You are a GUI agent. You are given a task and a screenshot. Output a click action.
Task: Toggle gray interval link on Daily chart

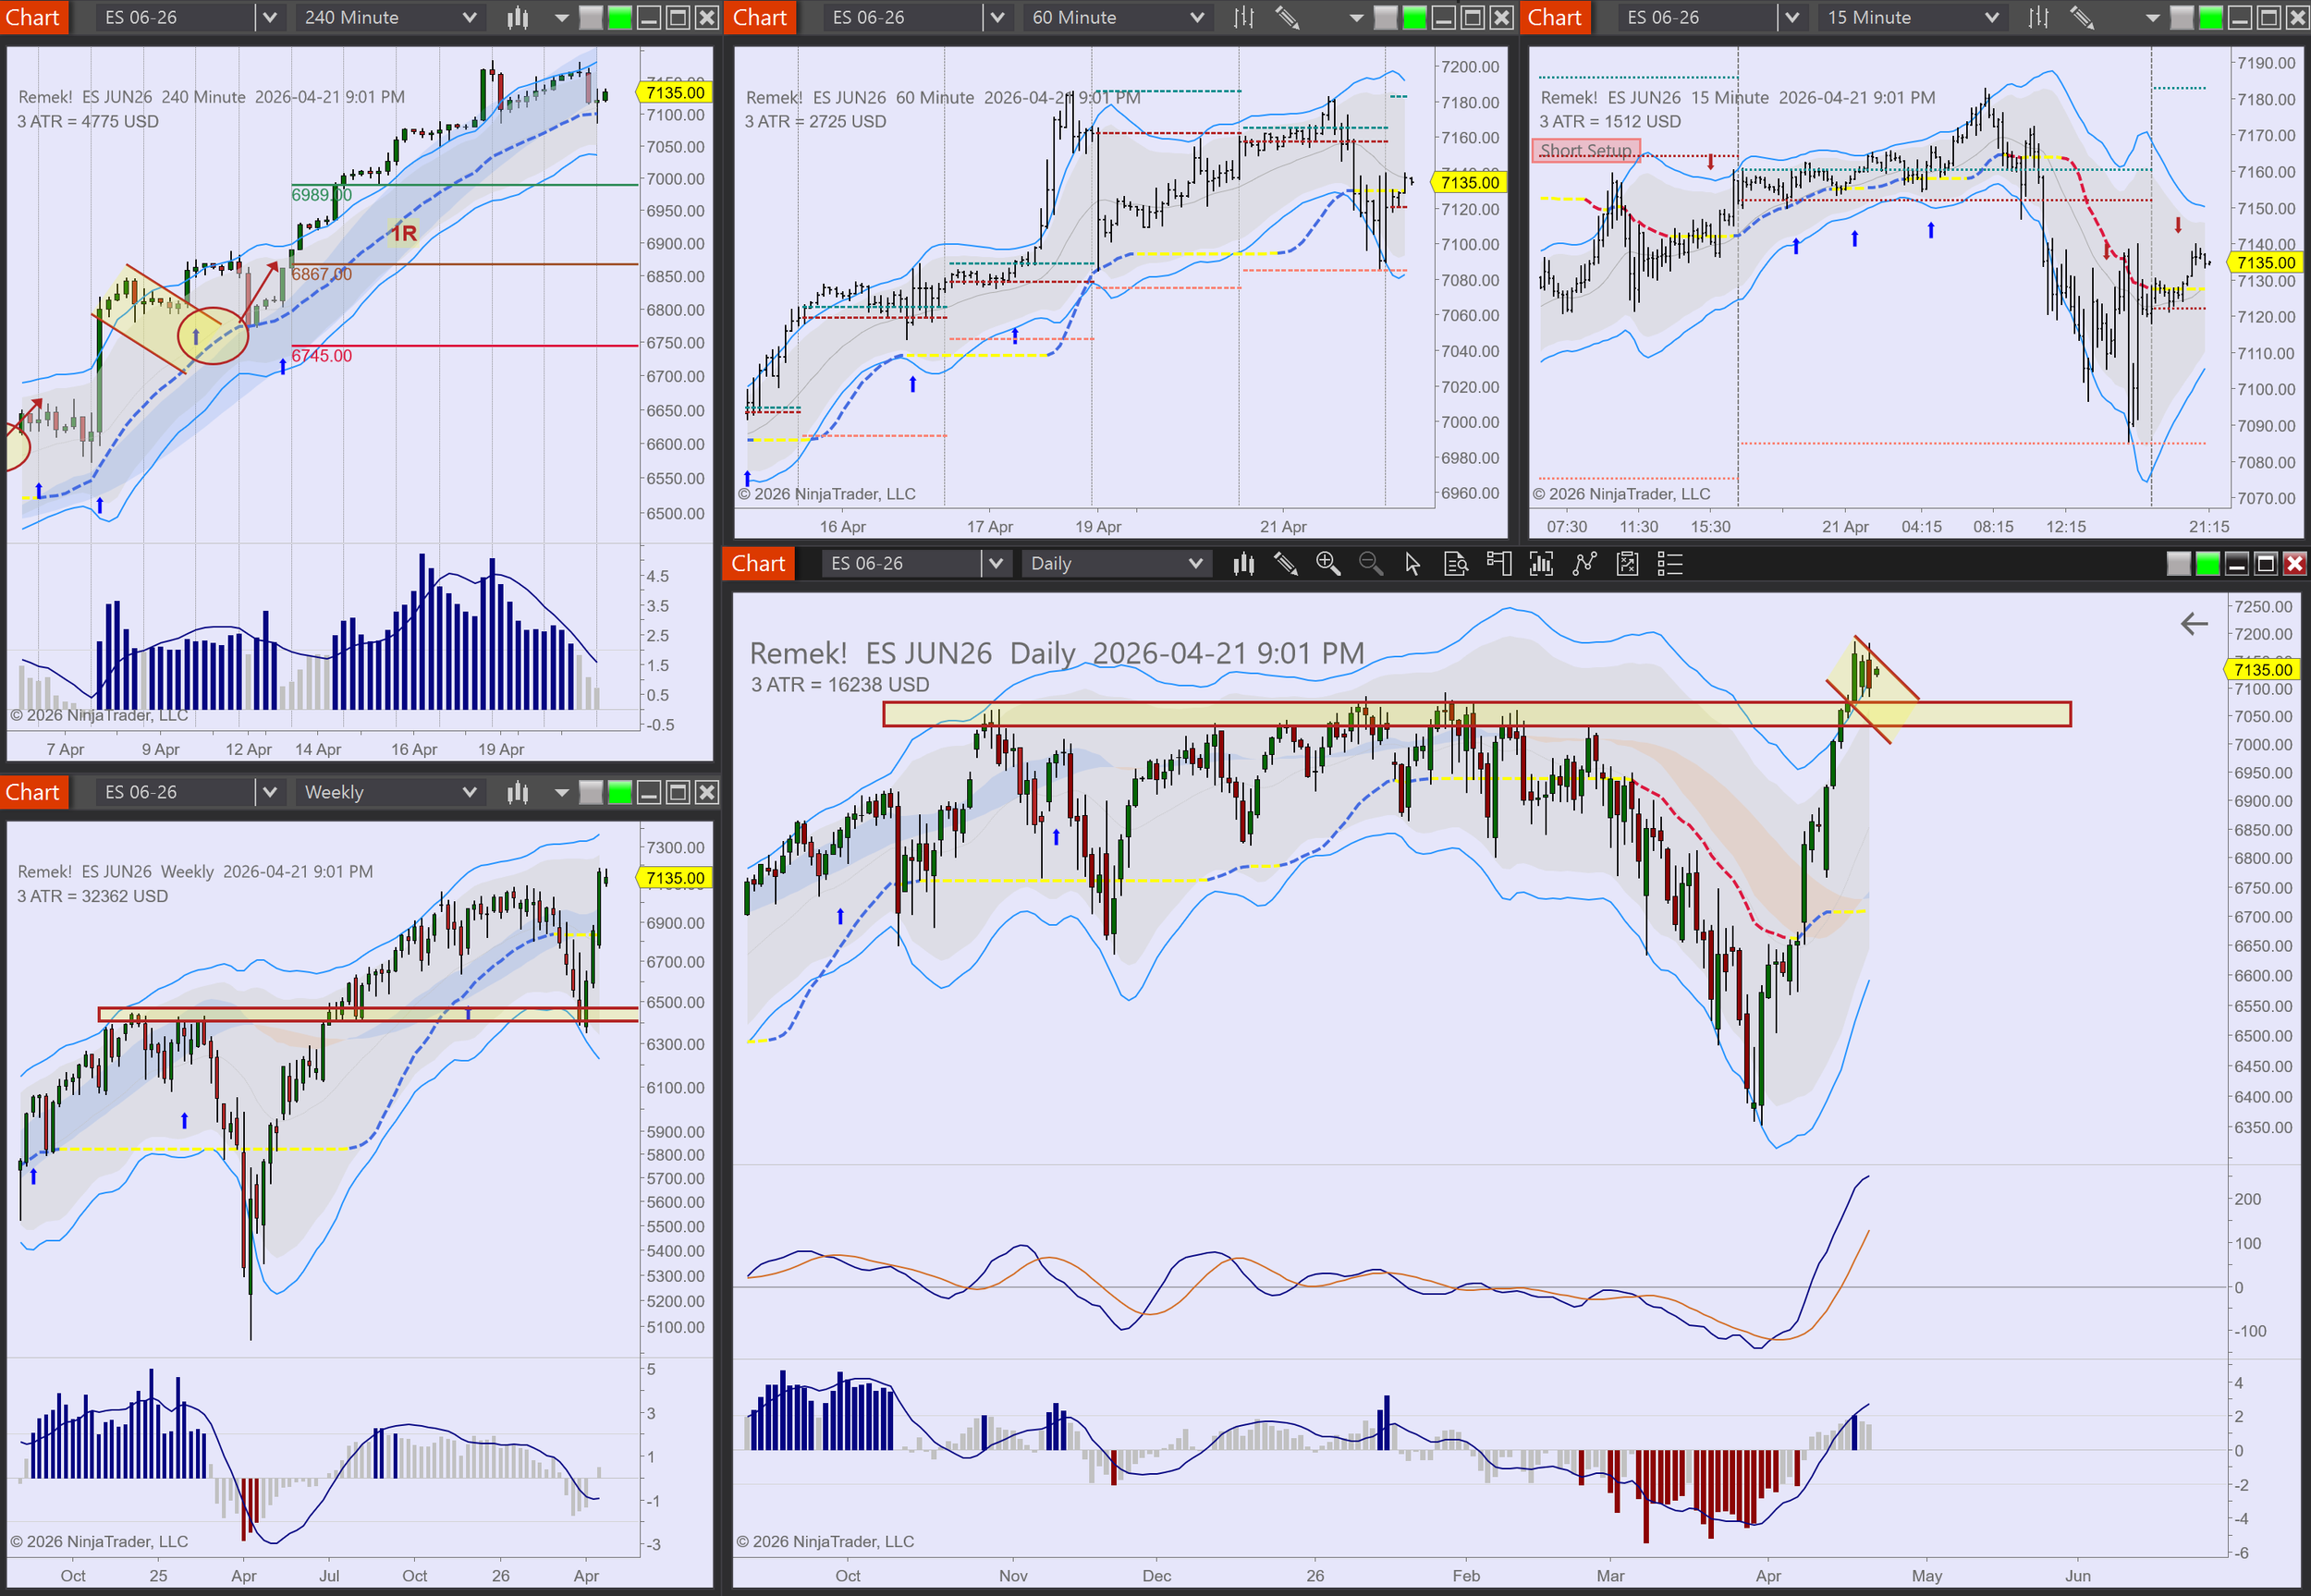click(2178, 564)
